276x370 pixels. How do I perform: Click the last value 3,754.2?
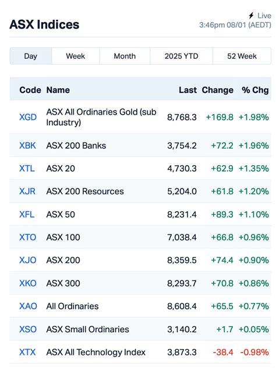182,145
